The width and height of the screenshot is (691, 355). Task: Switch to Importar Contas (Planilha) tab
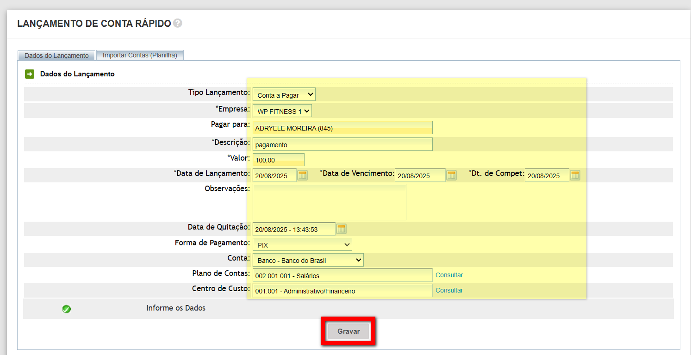(140, 55)
